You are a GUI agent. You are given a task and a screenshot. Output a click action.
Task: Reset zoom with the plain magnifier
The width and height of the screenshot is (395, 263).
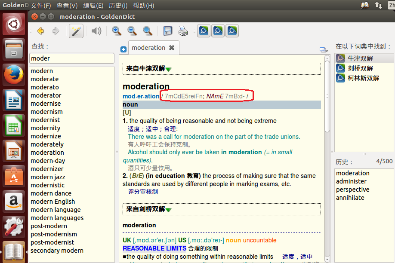[x=148, y=31]
